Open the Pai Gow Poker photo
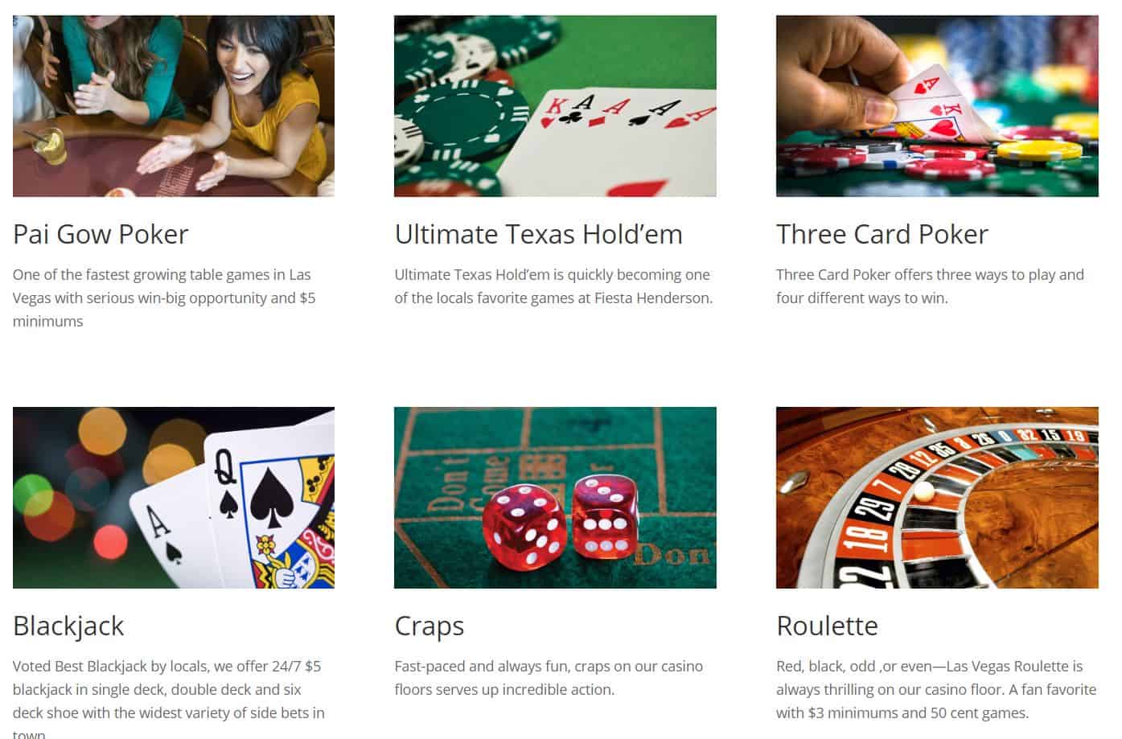This screenshot has height=739, width=1122. pos(174,106)
